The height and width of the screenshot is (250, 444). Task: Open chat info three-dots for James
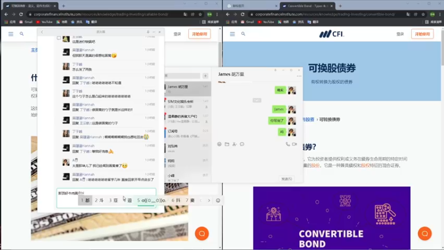pos(299,76)
